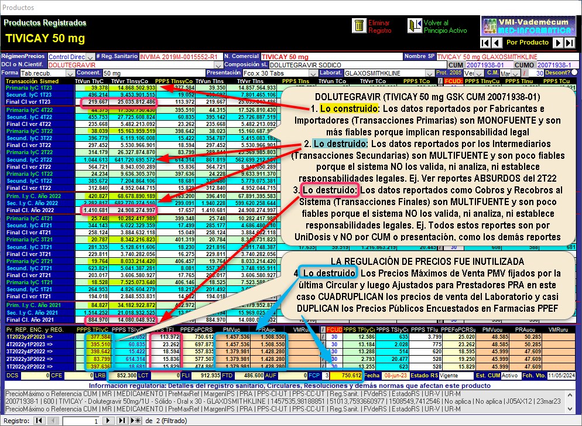Screen dimensions: 582x426
Task: Jump to last product with top navigation arrow
Action: pos(570,43)
